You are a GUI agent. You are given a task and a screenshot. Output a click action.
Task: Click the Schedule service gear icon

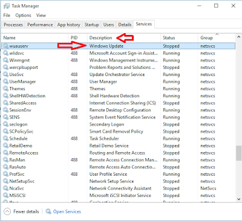[x=6, y=138]
